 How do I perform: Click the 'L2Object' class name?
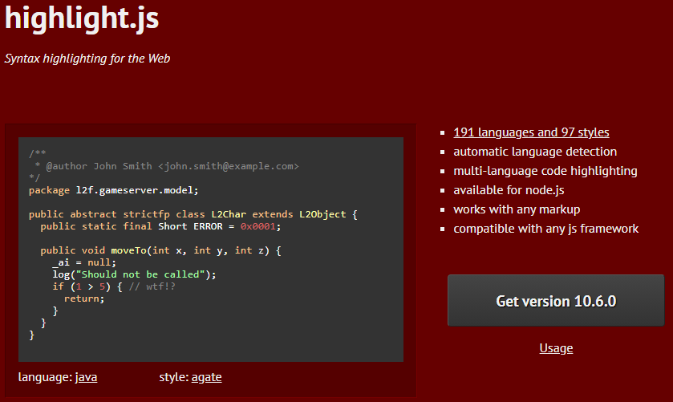coord(322,214)
